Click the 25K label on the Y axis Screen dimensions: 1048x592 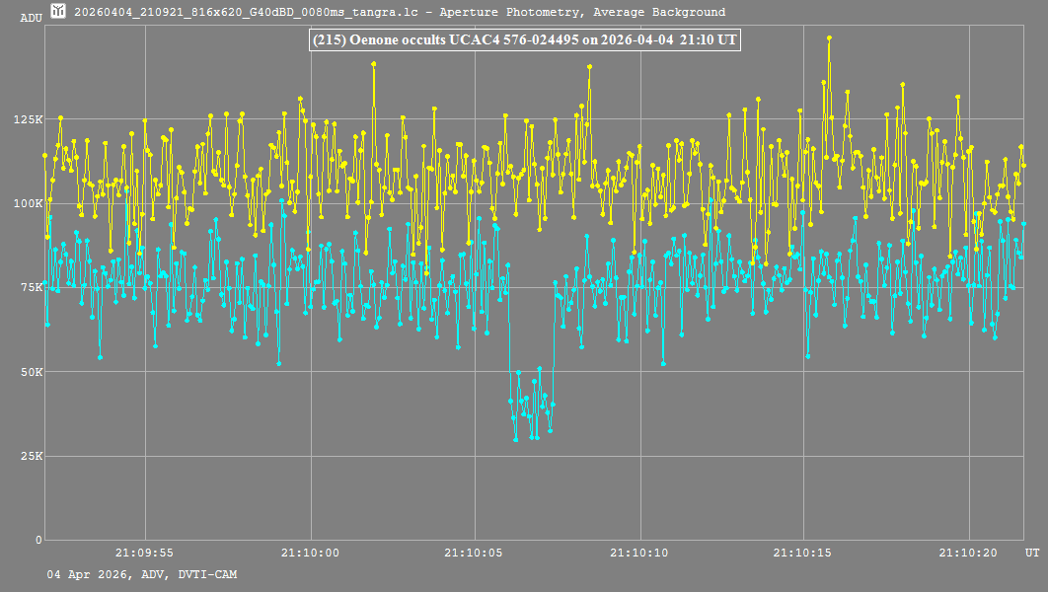coord(31,456)
